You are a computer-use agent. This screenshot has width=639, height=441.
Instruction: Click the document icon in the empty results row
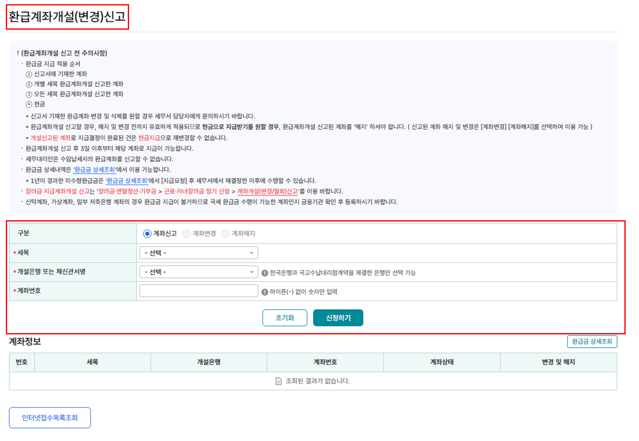[279, 381]
